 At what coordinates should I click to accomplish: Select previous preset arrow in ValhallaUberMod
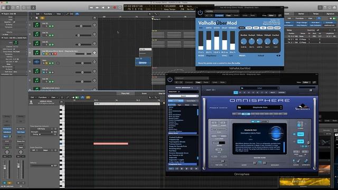[x=277, y=55]
